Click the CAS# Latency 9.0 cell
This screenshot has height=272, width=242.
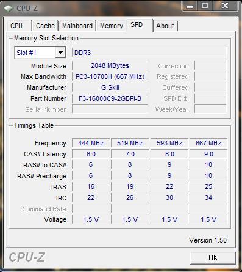208,154
